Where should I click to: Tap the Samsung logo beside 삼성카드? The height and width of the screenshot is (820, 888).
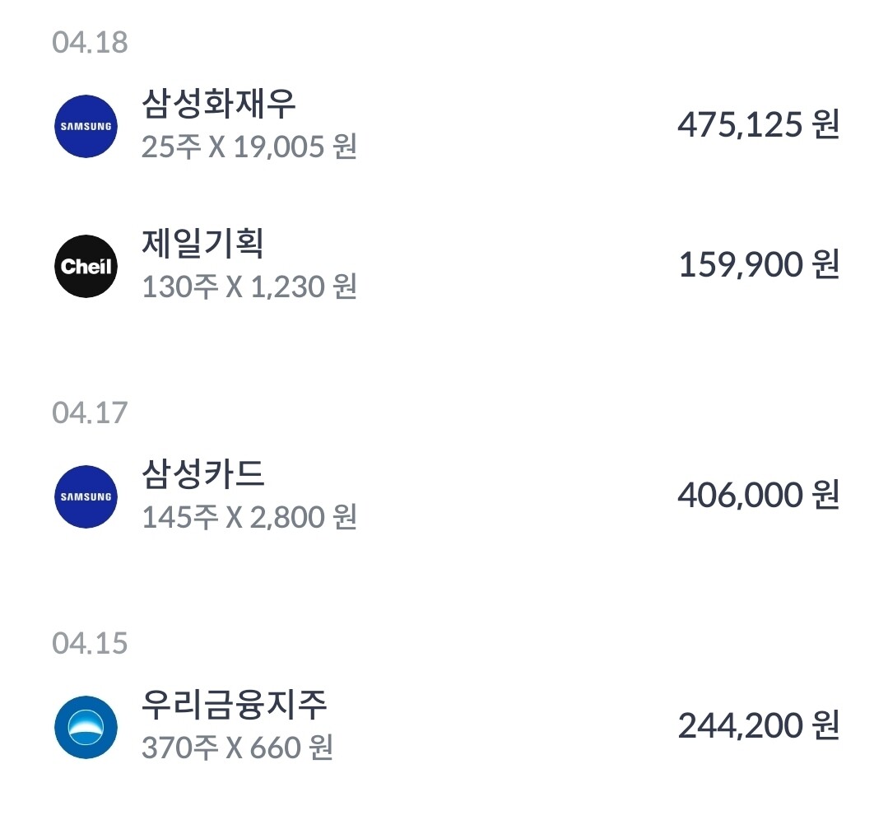click(86, 496)
